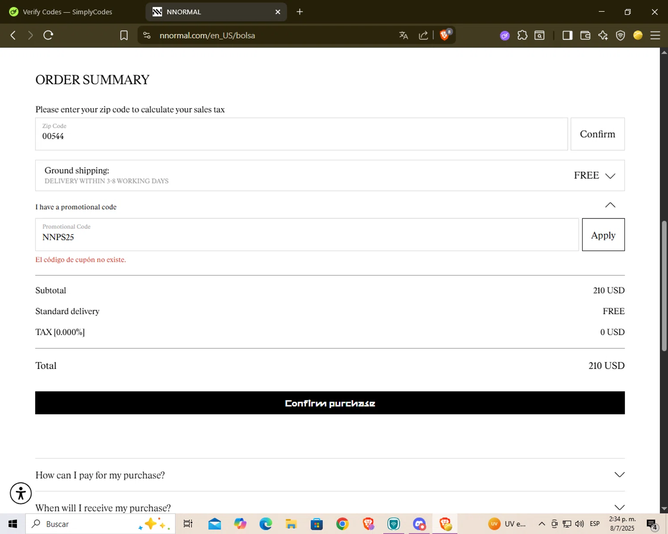Screen dimensions: 668x534
Task: Click the coupon error message text
Action: [x=81, y=259]
